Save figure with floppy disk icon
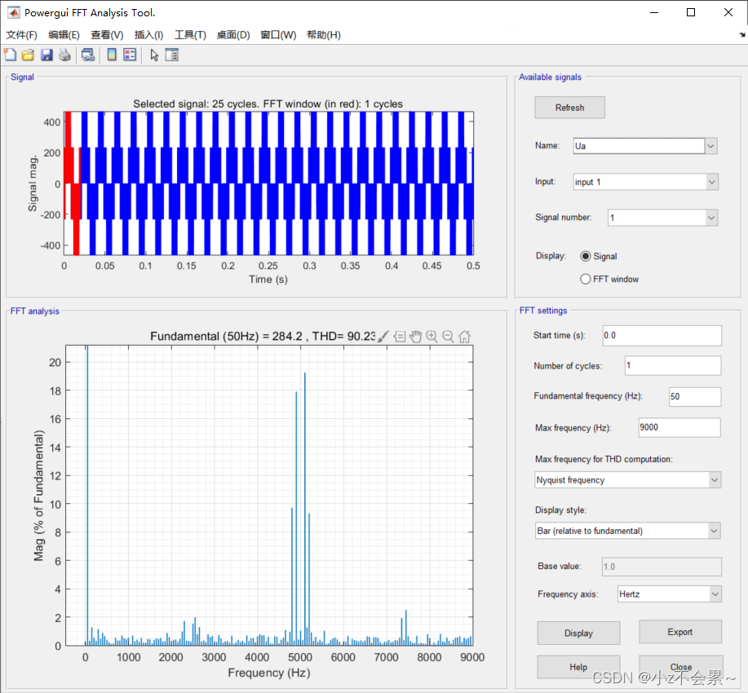Screen dimensions: 748x693 click(x=46, y=55)
